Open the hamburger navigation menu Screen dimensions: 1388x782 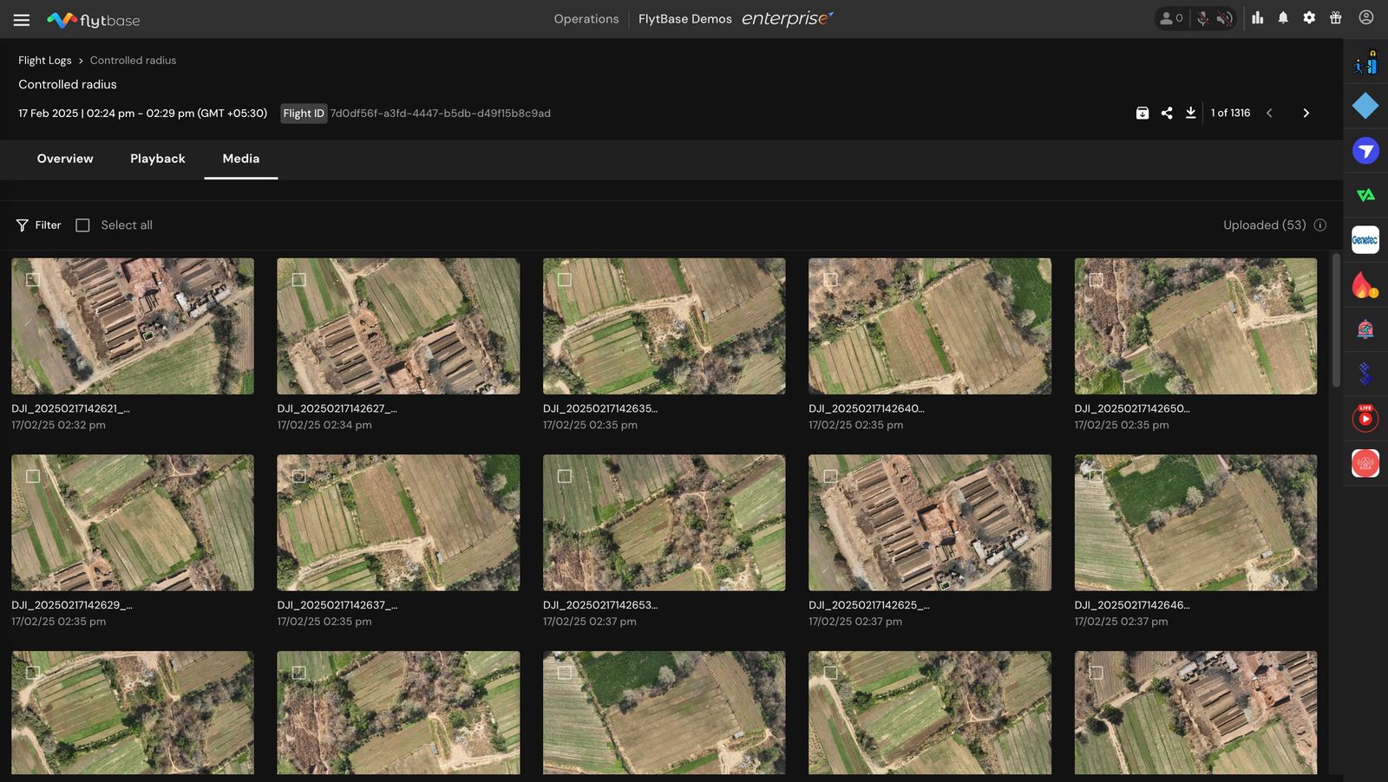22,20
